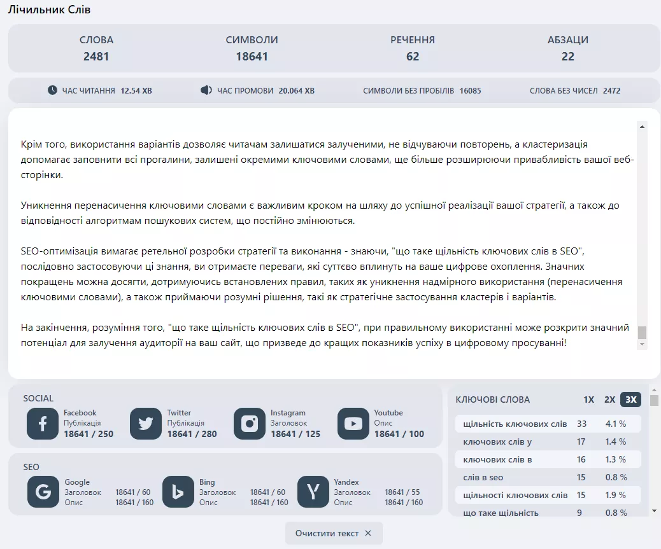The image size is (661, 549).
Task: Click the Очистити текст button
Action: pyautogui.click(x=334, y=534)
